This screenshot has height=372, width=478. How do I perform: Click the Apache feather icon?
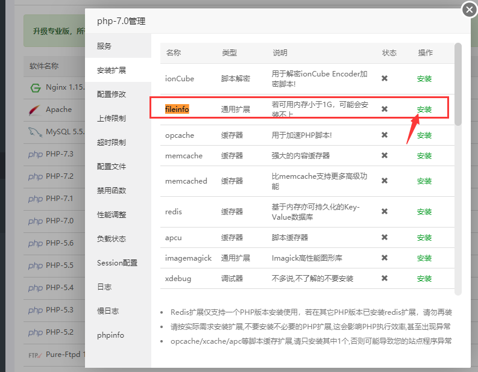coord(36,110)
